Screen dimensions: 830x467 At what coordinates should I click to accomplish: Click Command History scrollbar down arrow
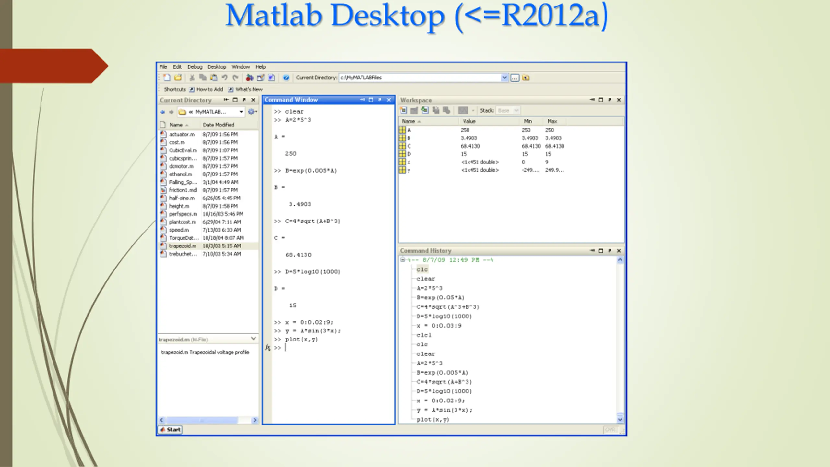[x=620, y=420]
